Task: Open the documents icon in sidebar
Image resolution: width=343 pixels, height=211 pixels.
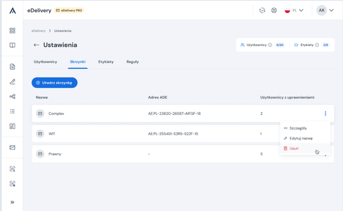Action: click(x=12, y=67)
